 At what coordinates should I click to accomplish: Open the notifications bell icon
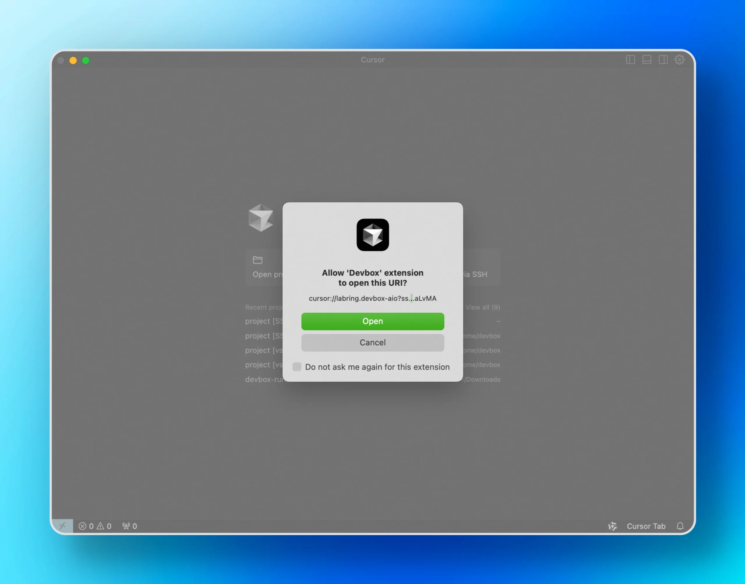(x=680, y=526)
